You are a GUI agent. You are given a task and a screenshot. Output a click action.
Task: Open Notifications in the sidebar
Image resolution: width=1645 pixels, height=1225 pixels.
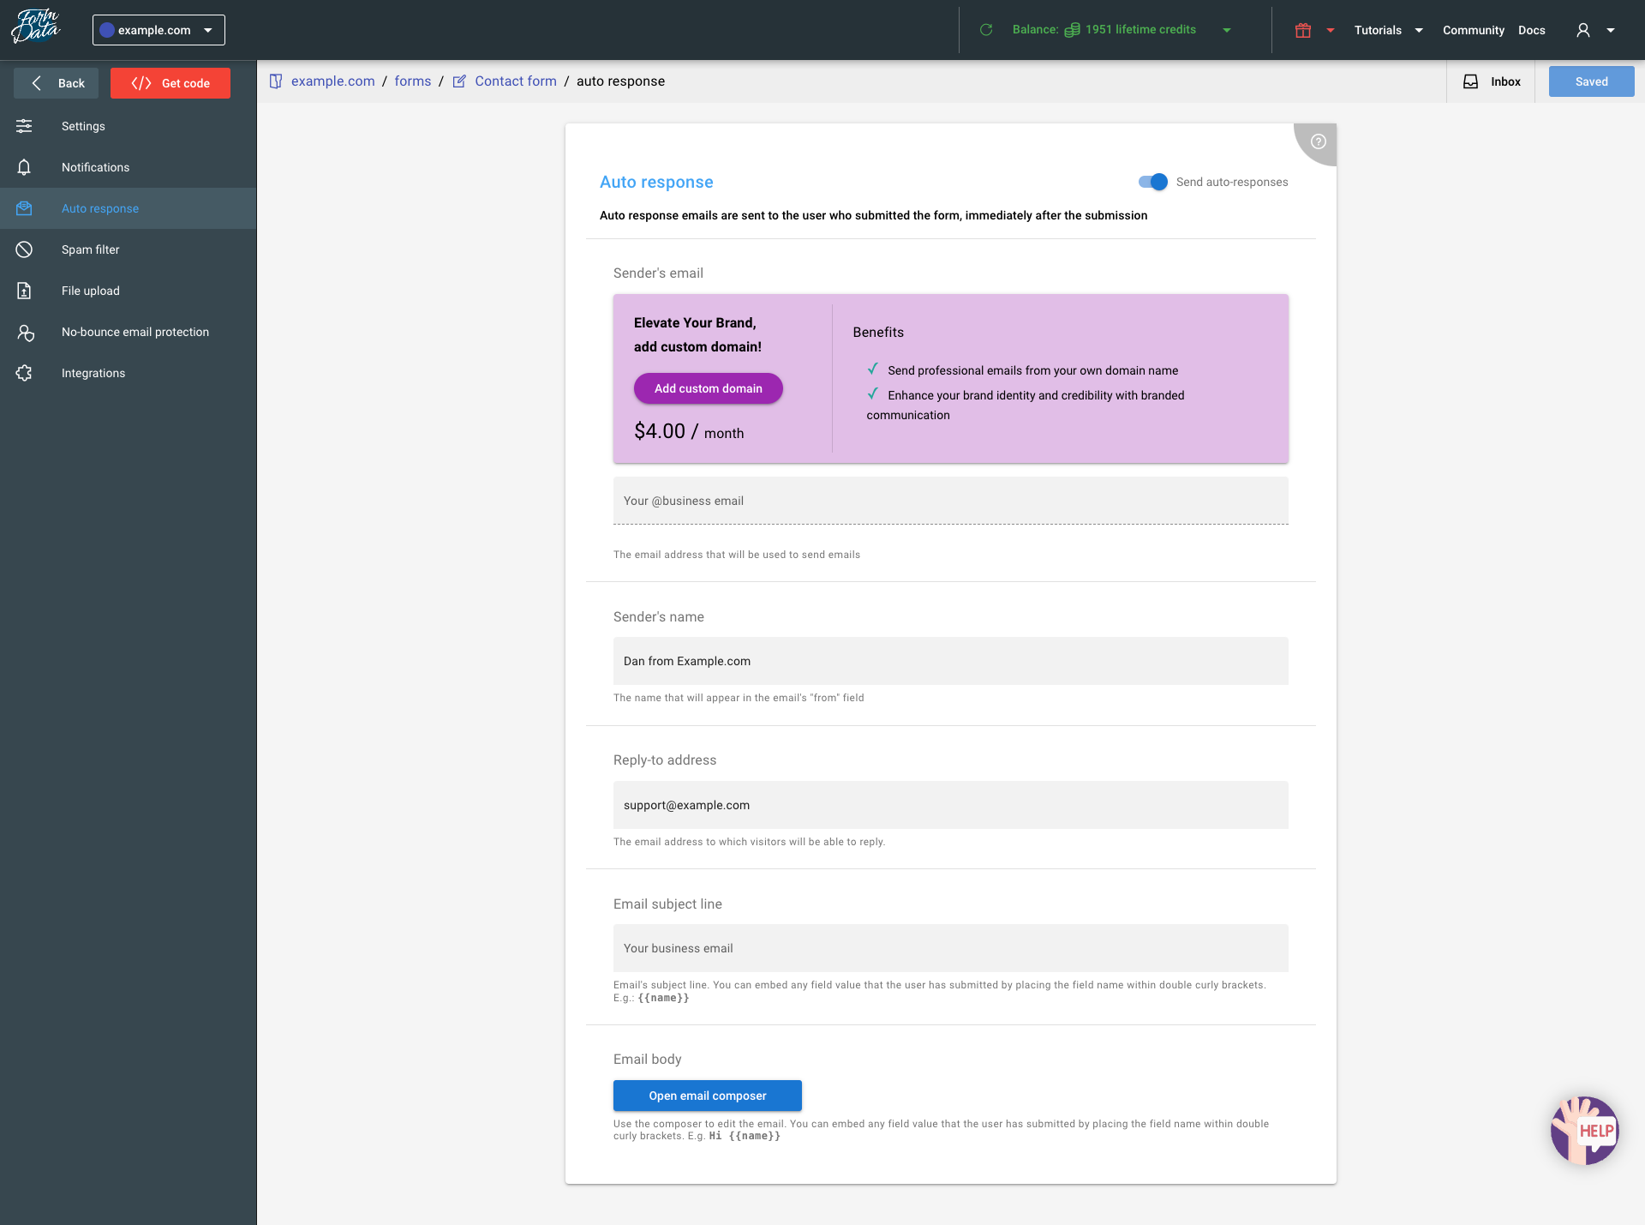click(x=95, y=167)
